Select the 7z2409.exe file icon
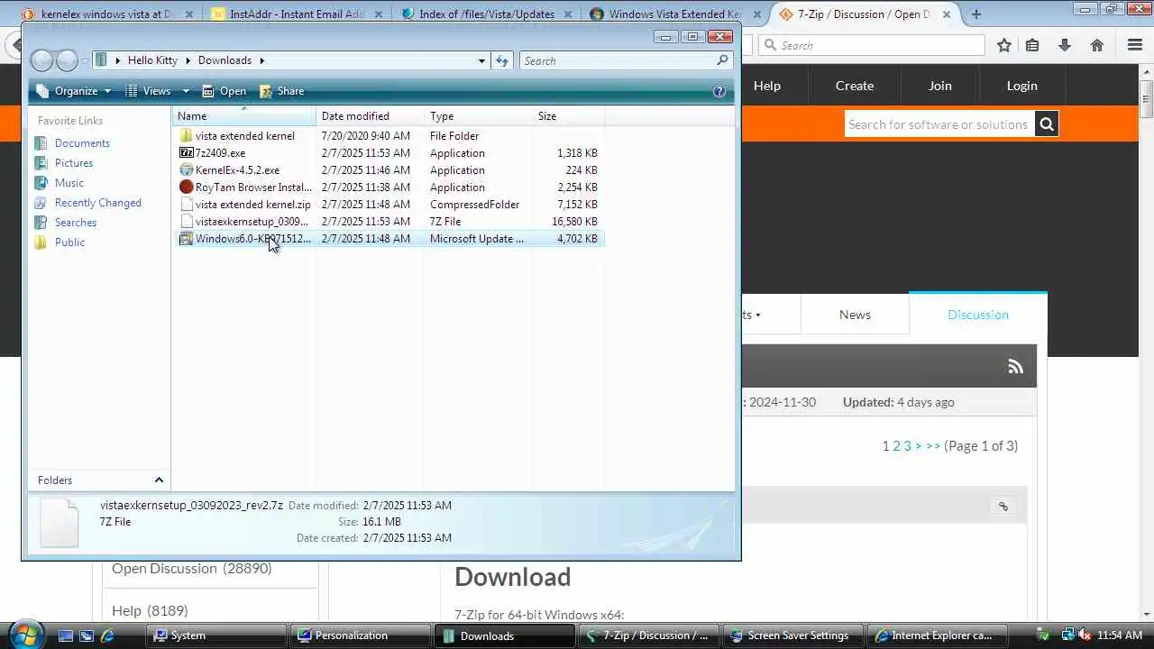The image size is (1154, 649). tap(187, 153)
